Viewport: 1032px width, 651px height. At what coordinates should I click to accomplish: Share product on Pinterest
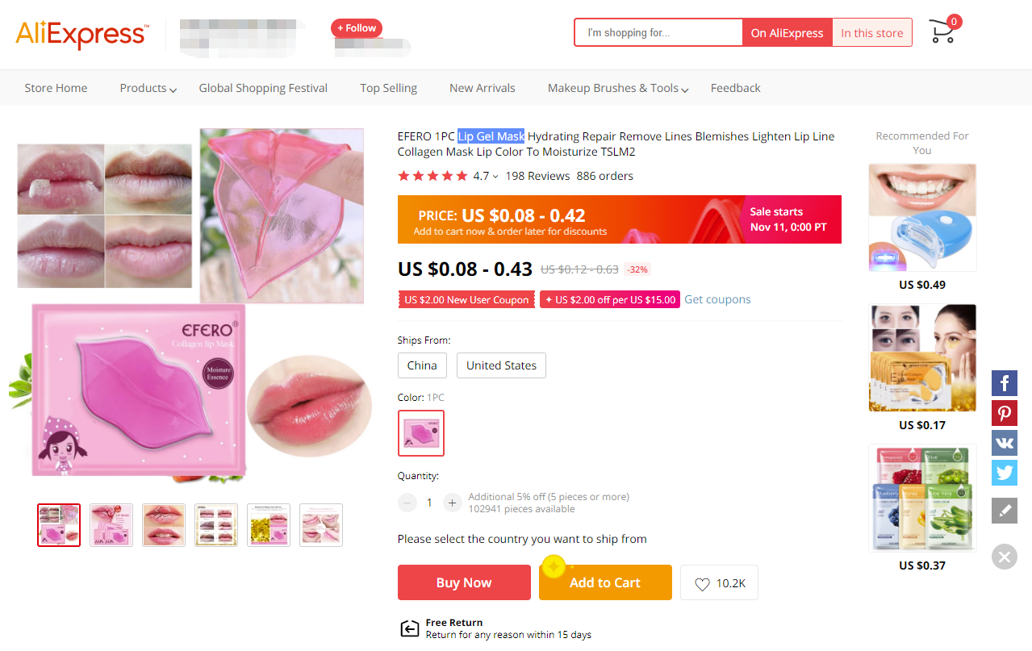[x=1005, y=413]
